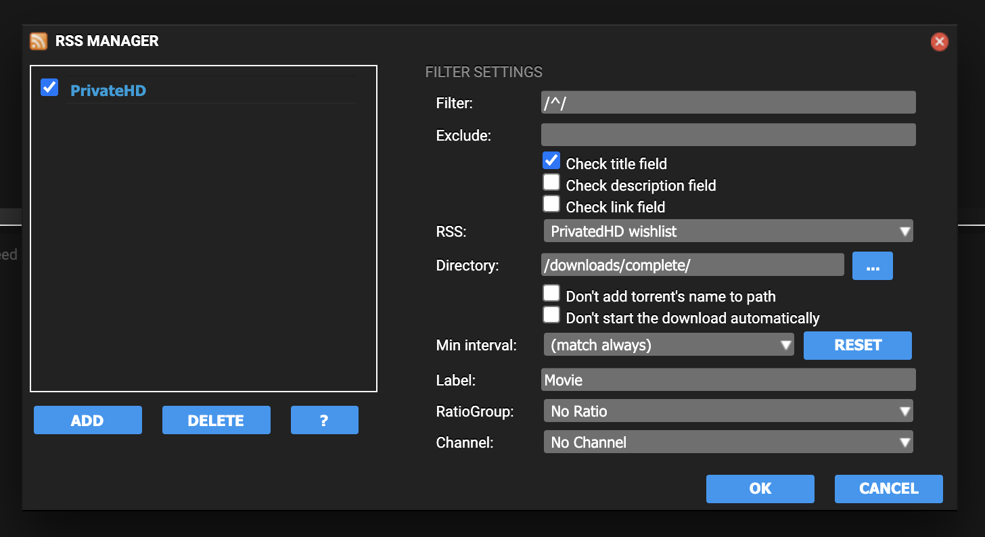The height and width of the screenshot is (537, 985).
Task: Click the Exclude input field
Action: [x=728, y=135]
